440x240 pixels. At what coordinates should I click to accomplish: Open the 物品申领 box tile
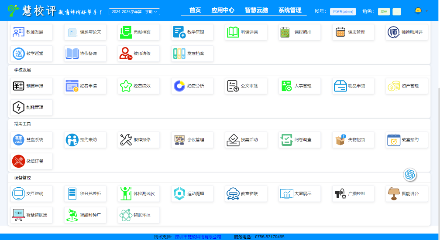(x=353, y=86)
